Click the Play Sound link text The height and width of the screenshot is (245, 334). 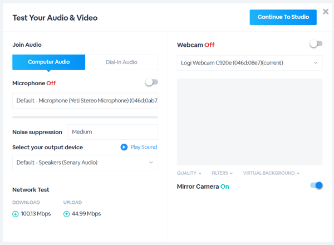(x=144, y=147)
